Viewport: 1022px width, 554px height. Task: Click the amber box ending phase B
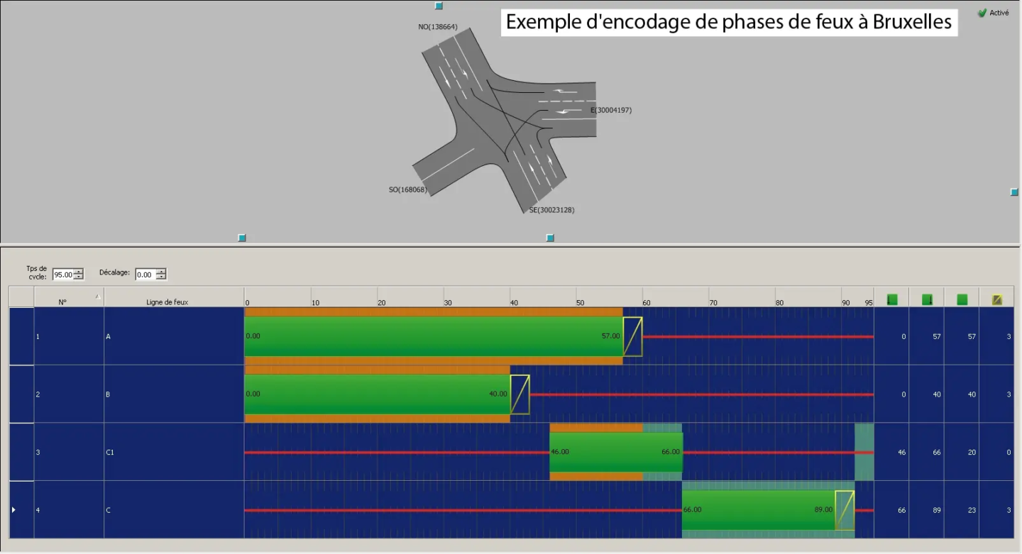pyautogui.click(x=520, y=394)
